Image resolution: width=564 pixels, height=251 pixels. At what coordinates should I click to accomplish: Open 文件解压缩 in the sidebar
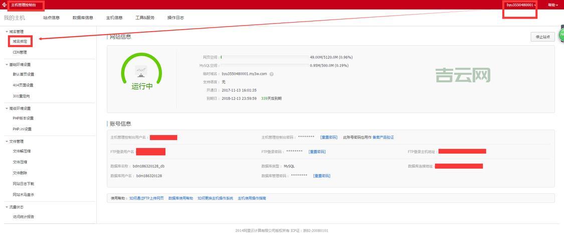pyautogui.click(x=22, y=151)
